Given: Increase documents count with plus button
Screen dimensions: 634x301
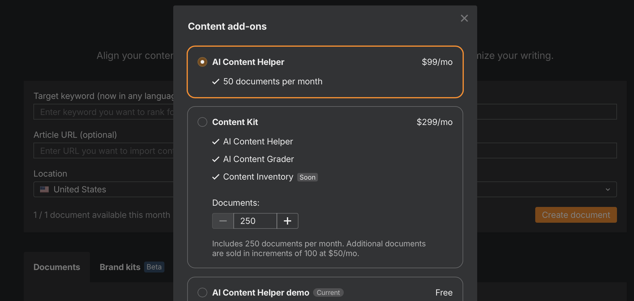Looking at the screenshot, I should click(288, 221).
